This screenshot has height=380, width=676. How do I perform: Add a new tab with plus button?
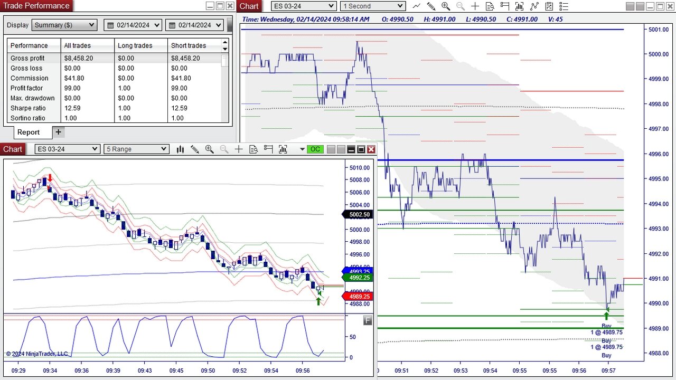tap(58, 132)
